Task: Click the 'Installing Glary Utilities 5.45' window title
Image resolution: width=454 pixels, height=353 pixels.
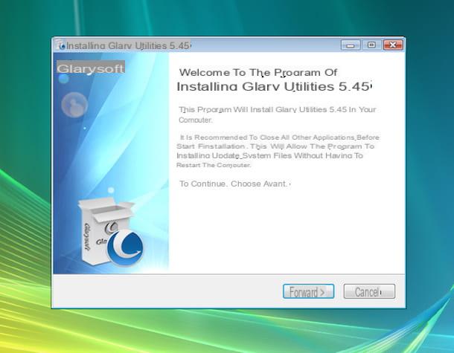Action: click(128, 45)
